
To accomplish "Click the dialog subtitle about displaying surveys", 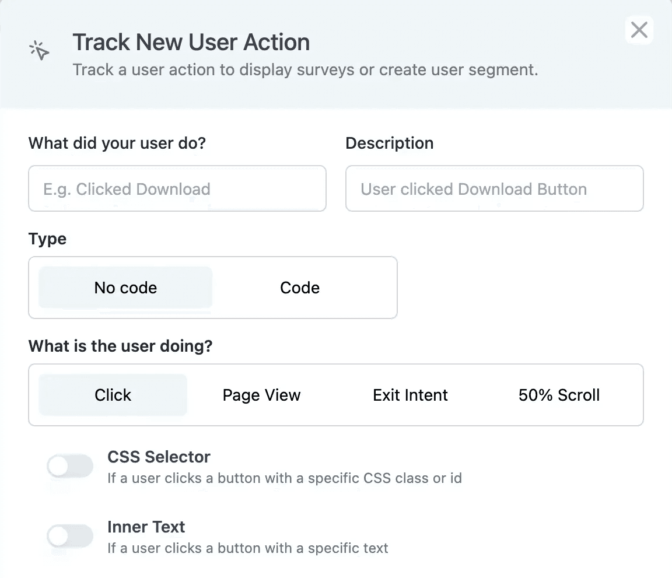I will pyautogui.click(x=304, y=69).
